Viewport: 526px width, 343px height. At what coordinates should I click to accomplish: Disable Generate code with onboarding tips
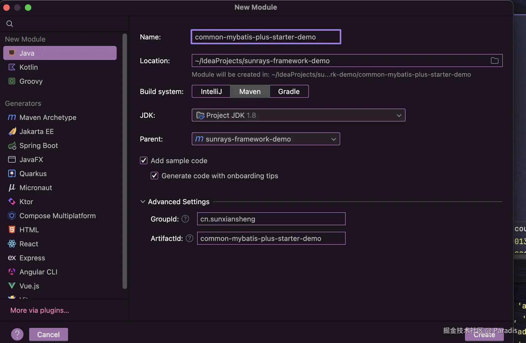click(x=154, y=176)
